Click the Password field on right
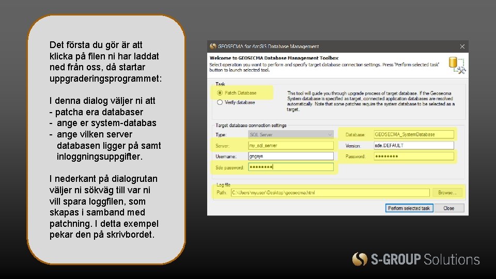 (x=414, y=156)
